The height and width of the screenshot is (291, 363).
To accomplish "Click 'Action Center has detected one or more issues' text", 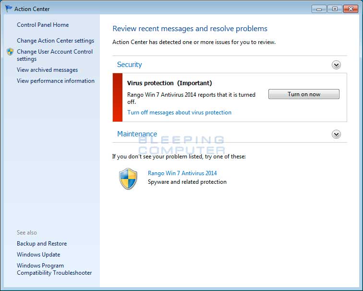I will click(194, 42).
